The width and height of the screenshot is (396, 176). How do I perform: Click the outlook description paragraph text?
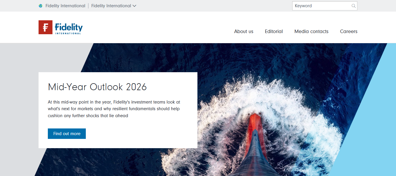pos(114,109)
